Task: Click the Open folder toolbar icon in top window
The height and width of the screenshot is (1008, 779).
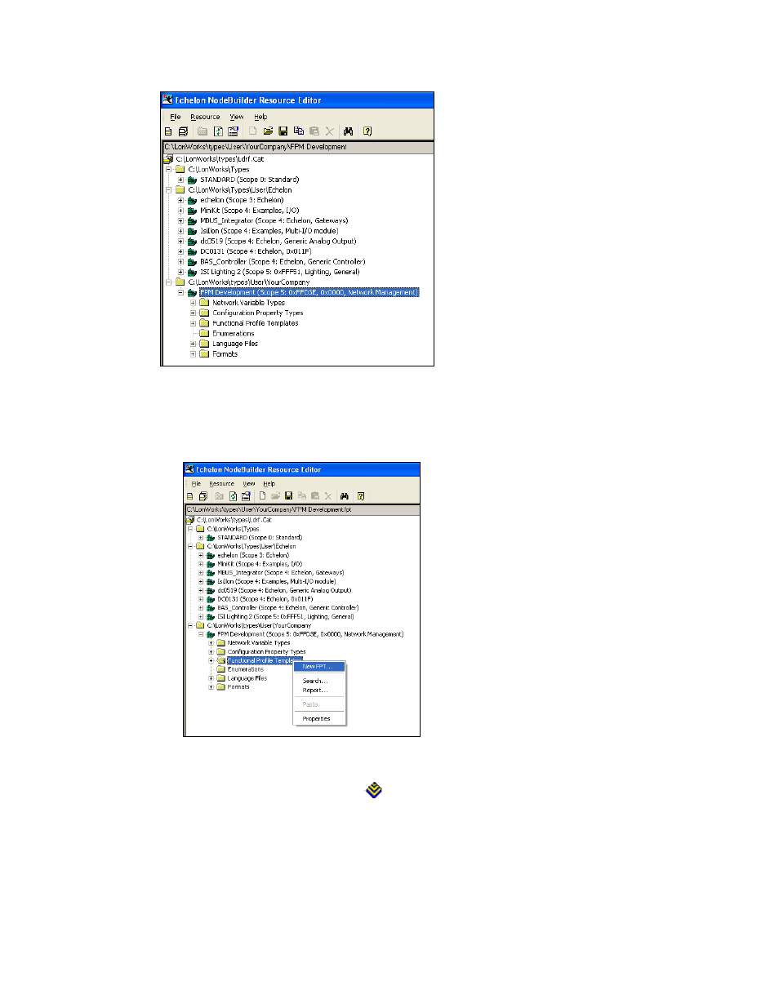Action: click(268, 131)
